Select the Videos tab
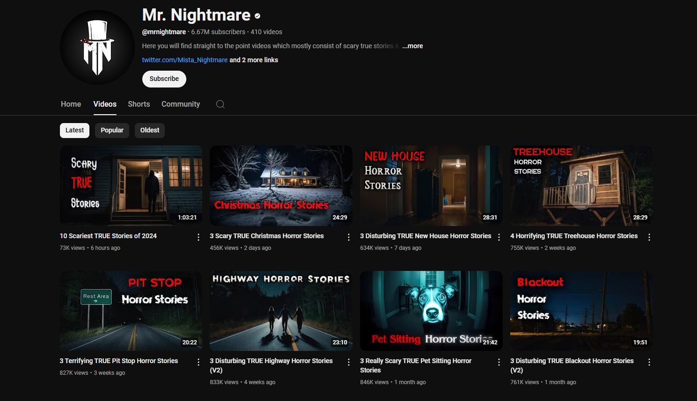The width and height of the screenshot is (697, 401). pyautogui.click(x=105, y=104)
